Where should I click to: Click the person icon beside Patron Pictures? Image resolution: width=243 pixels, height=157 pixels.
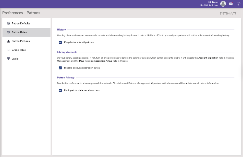coord(8,41)
